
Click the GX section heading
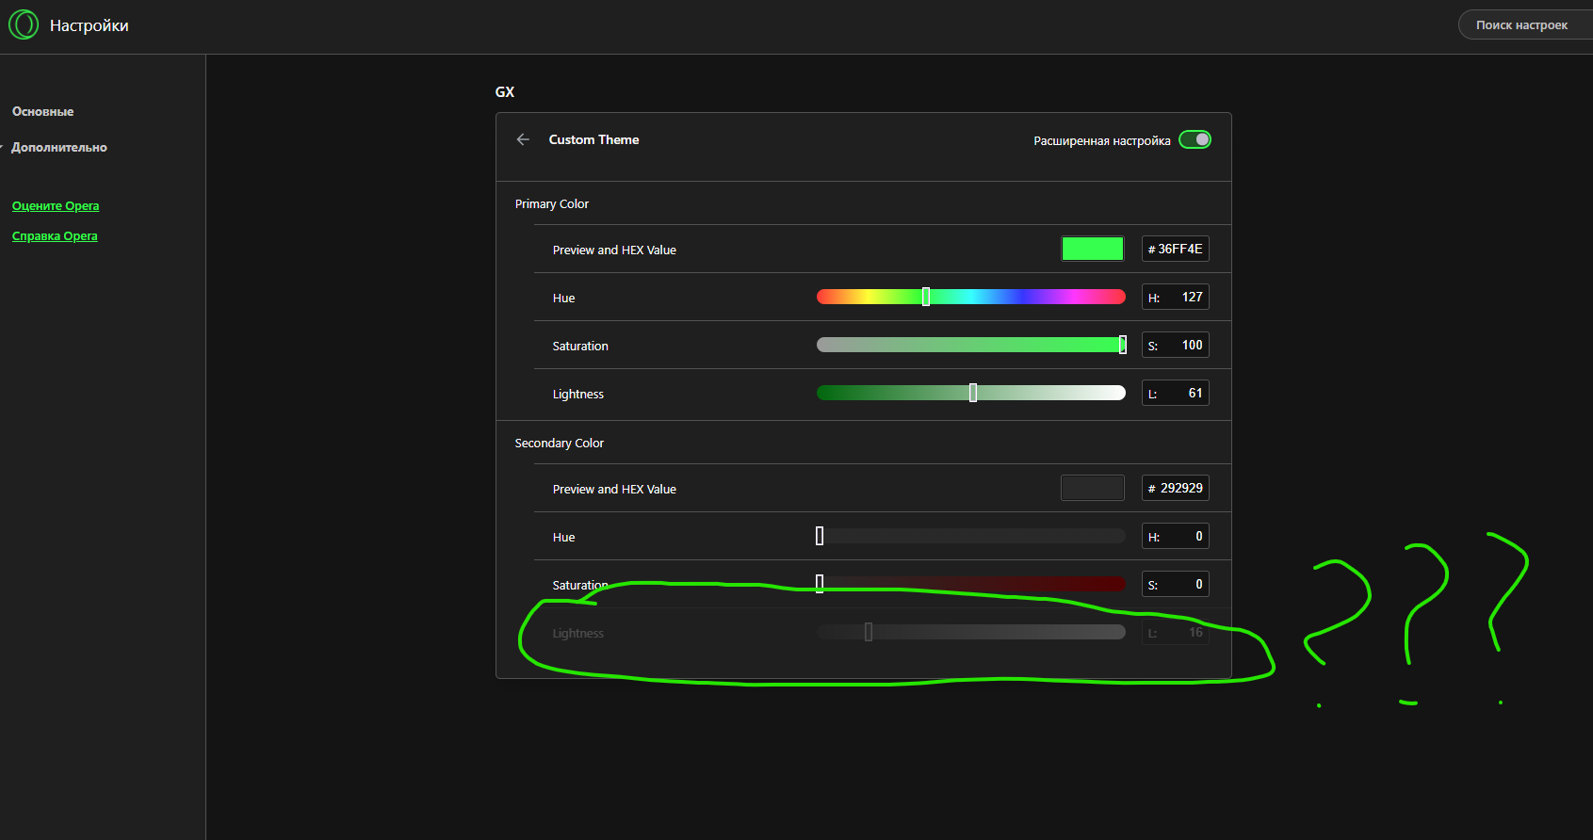tap(505, 91)
